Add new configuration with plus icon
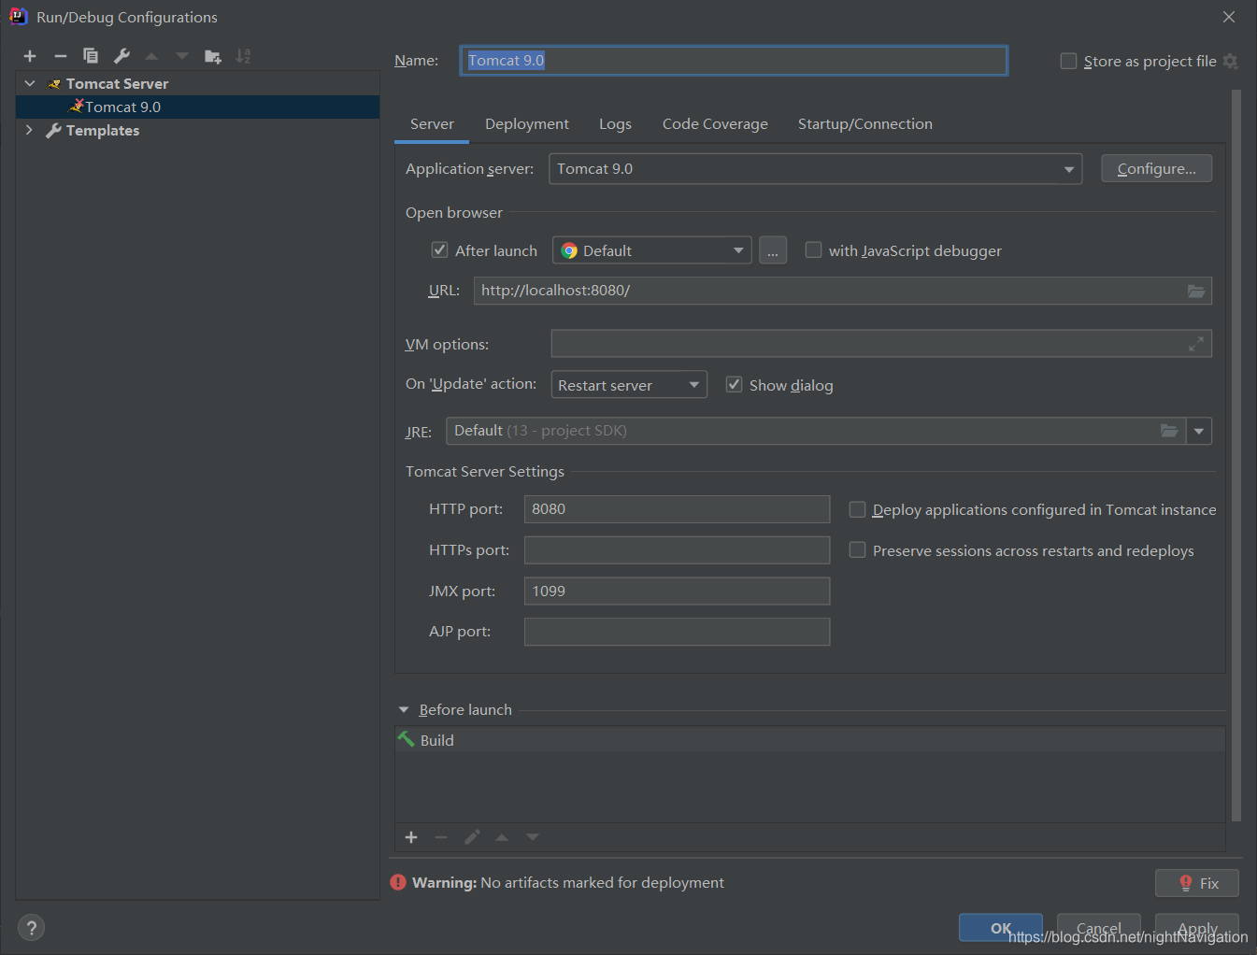This screenshot has width=1257, height=955. [30, 56]
